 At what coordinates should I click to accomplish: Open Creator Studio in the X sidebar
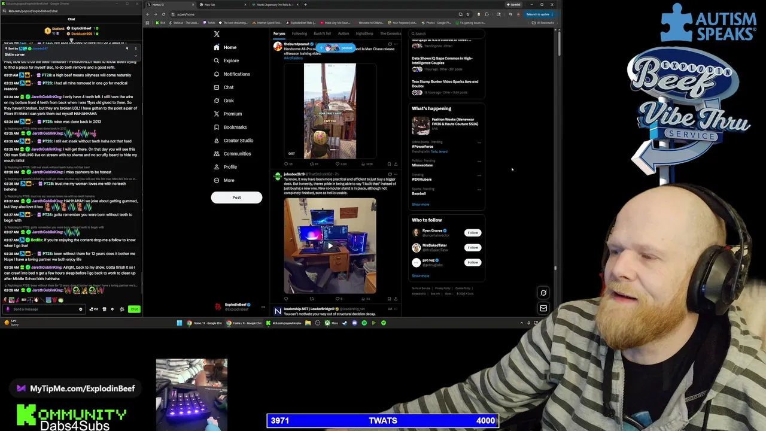(x=233, y=140)
